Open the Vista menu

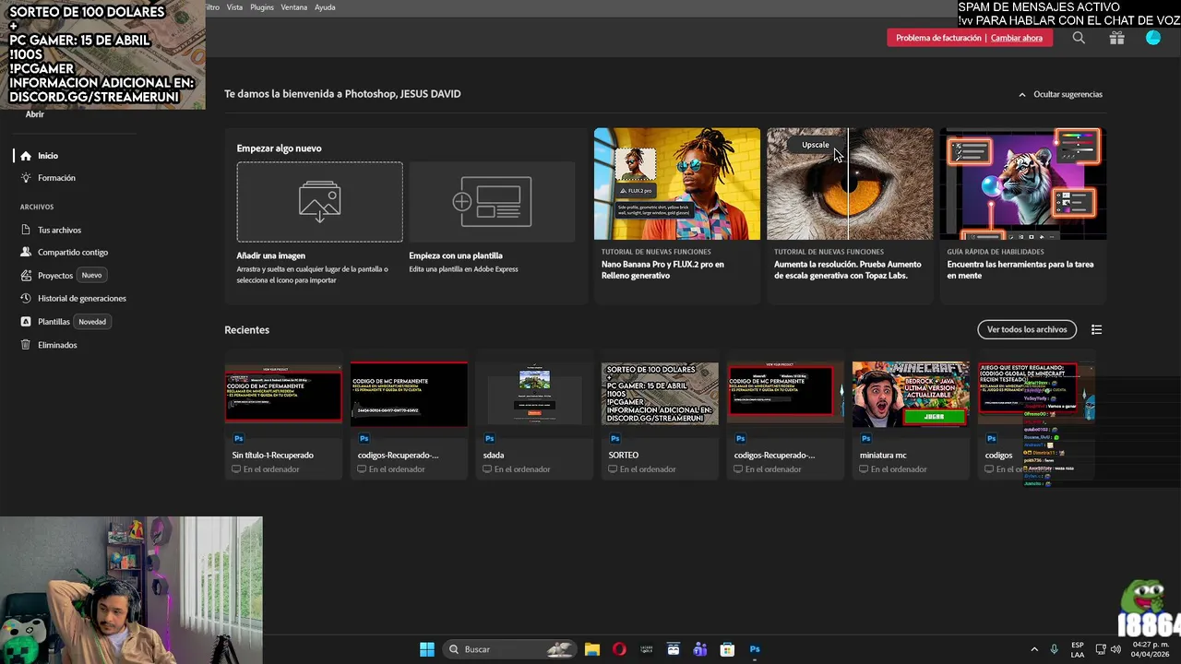[x=234, y=6]
